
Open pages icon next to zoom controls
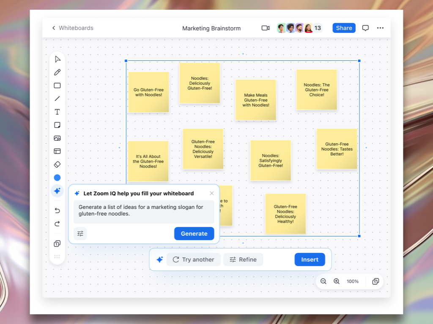[x=375, y=281]
